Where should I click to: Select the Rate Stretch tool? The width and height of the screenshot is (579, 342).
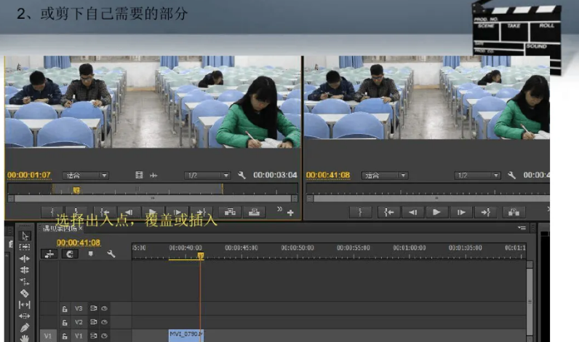(25, 282)
